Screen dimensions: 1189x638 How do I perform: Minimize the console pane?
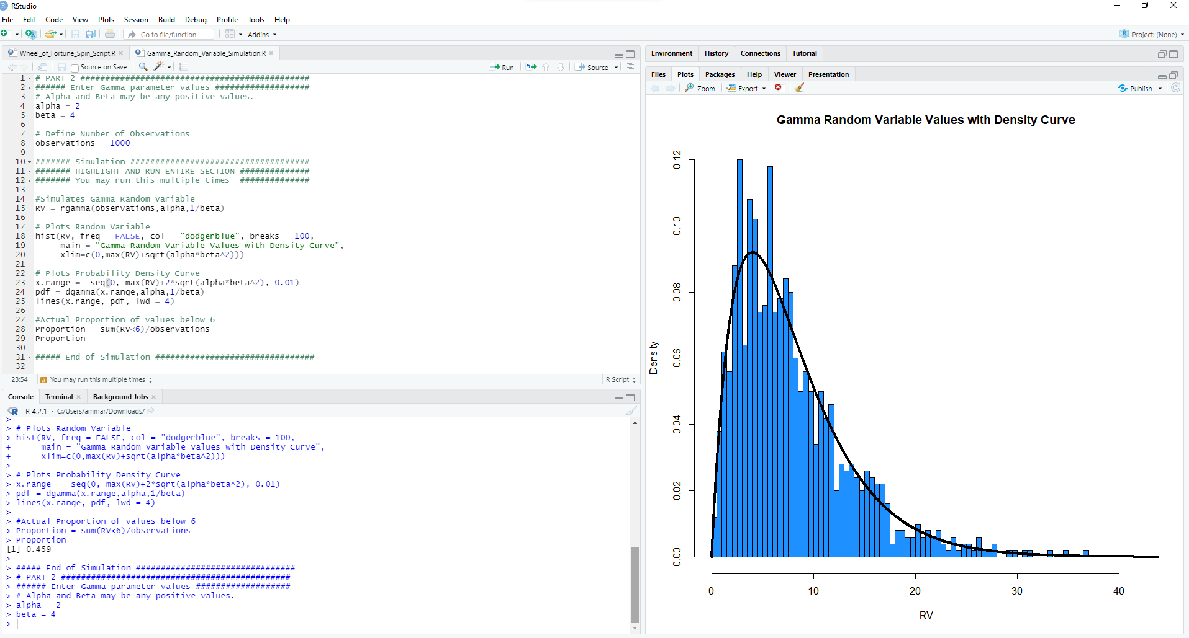(x=619, y=398)
